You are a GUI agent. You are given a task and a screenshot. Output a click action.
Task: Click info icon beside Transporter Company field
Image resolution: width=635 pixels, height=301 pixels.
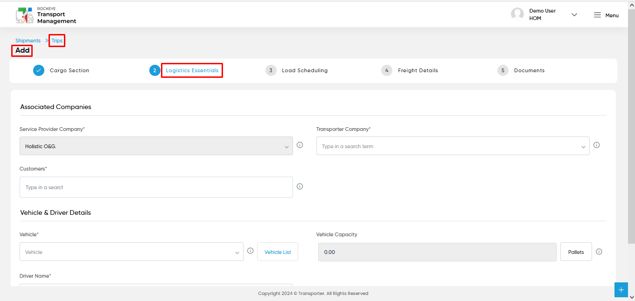[597, 145]
